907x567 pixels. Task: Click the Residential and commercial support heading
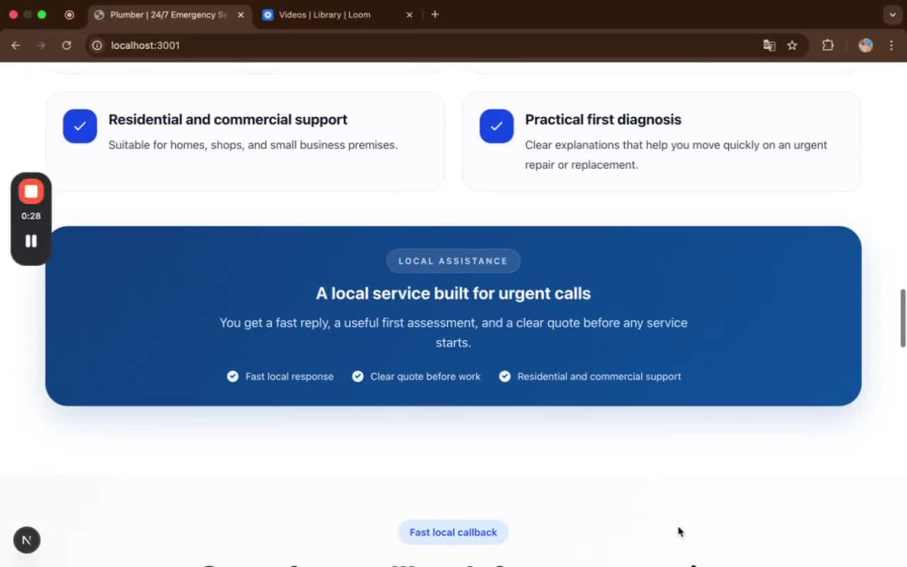tap(228, 119)
